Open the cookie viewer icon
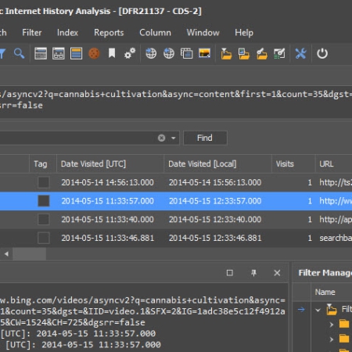This screenshot has width=352, height=352. pos(94,54)
